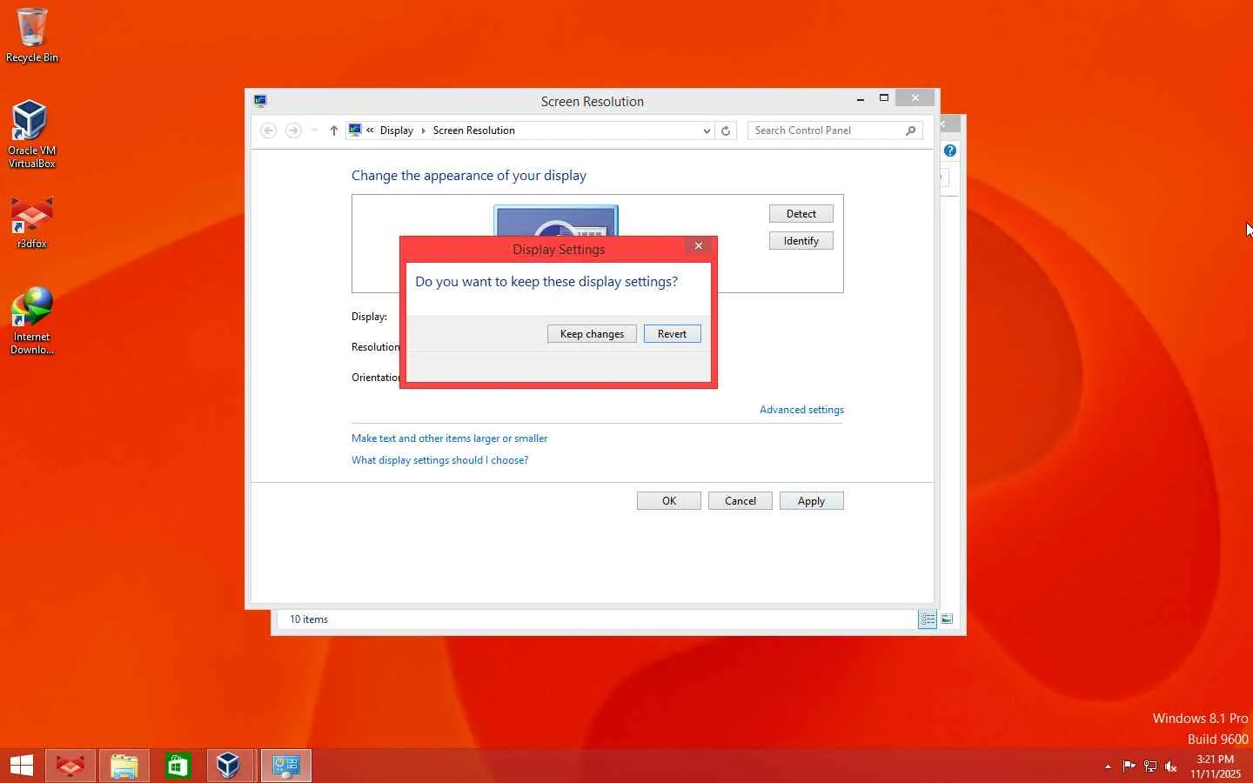This screenshot has width=1253, height=783.
Task: Click the Detect button
Action: pos(801,214)
